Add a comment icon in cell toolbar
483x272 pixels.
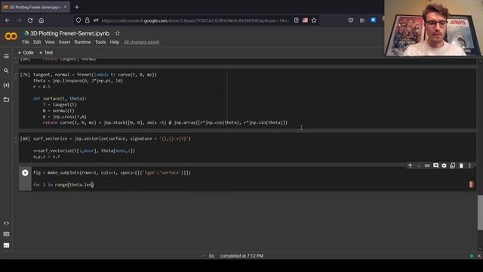tap(435, 166)
